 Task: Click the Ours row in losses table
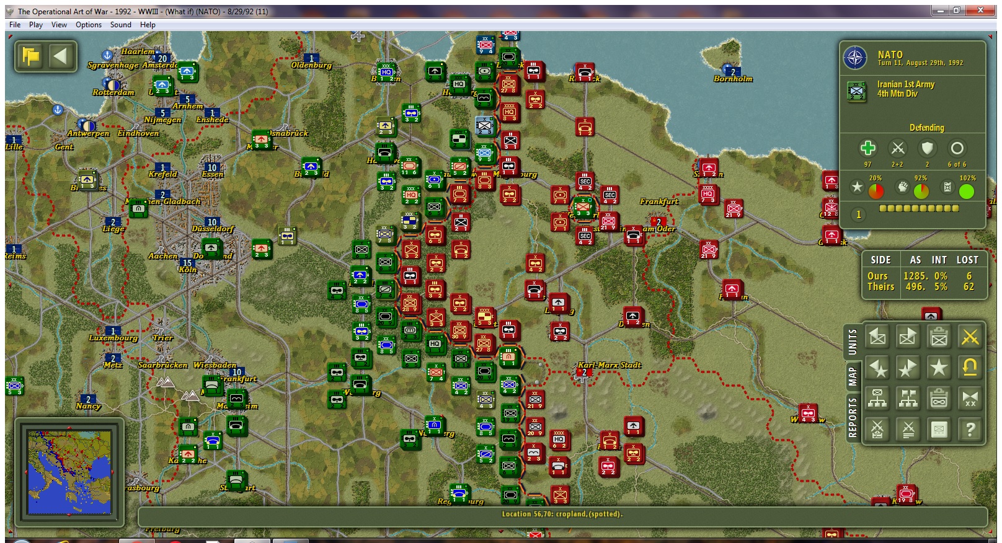click(924, 276)
